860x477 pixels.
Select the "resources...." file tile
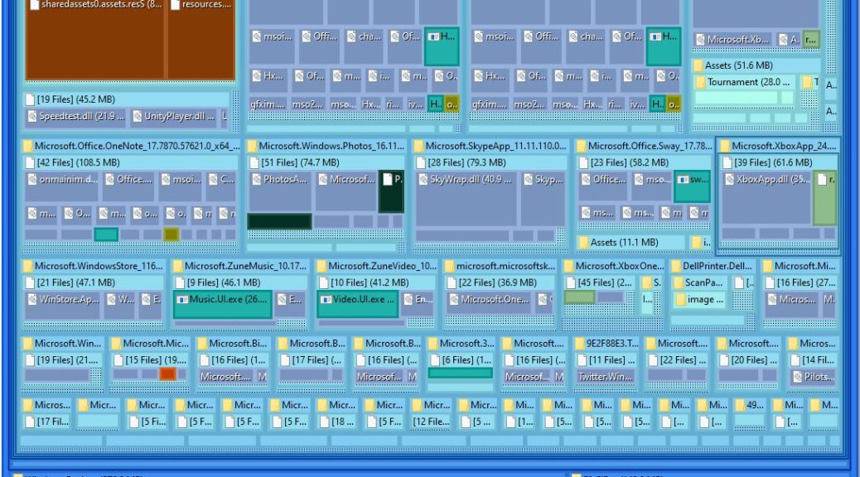point(201,39)
